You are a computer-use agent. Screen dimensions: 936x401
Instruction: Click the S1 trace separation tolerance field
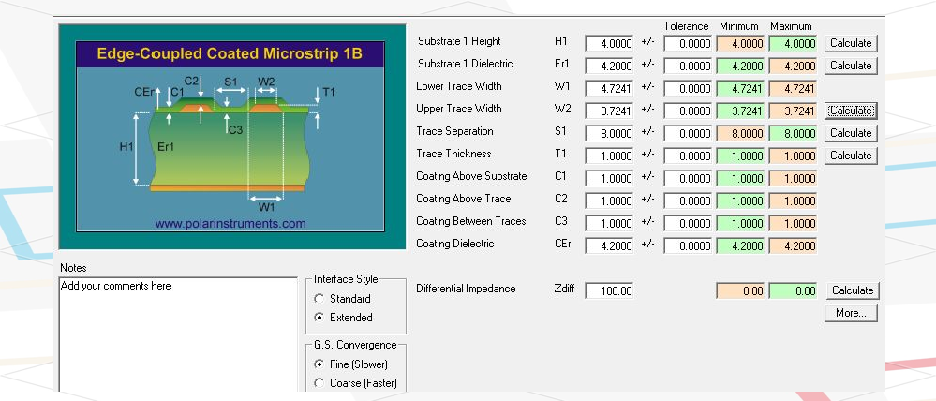click(x=688, y=134)
